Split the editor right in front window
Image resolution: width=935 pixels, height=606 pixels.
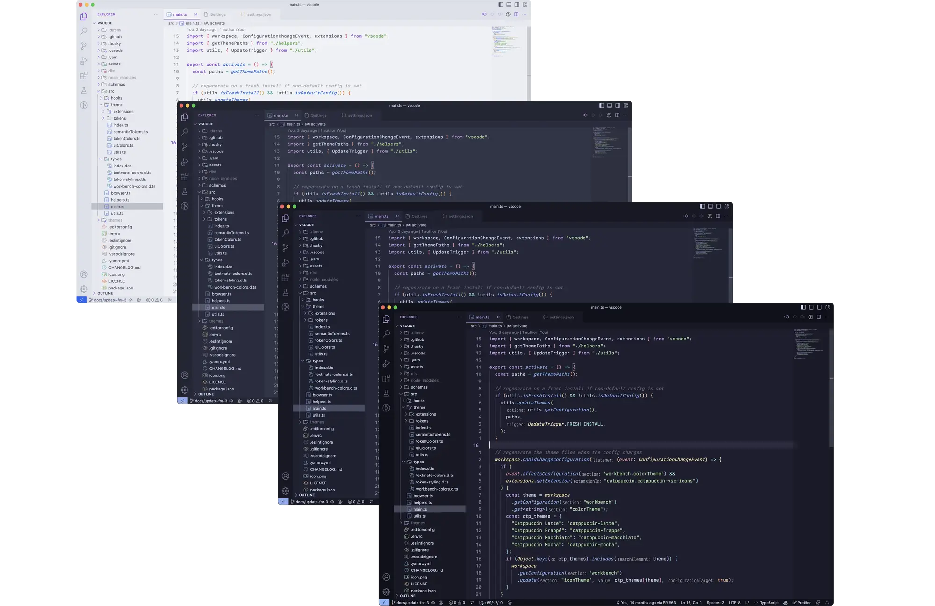pos(819,317)
